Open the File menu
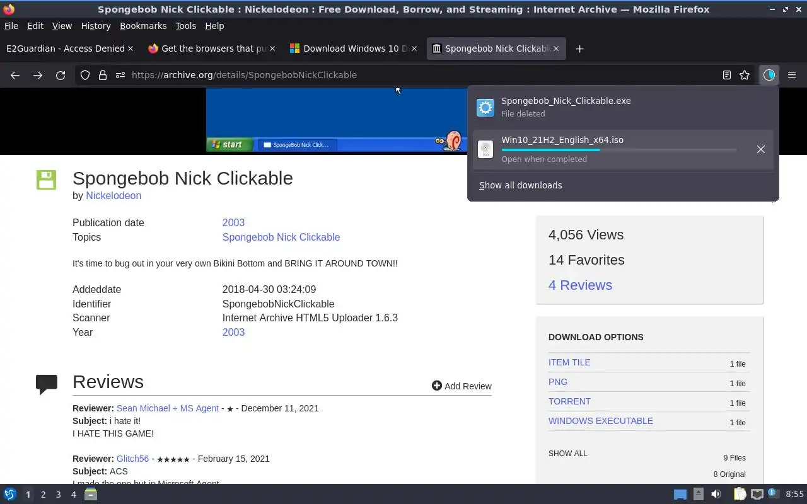This screenshot has height=504, width=807. point(11,26)
